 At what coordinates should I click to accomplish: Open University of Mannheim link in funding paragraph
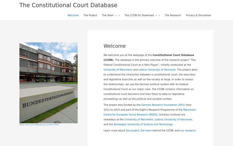pos(139,119)
